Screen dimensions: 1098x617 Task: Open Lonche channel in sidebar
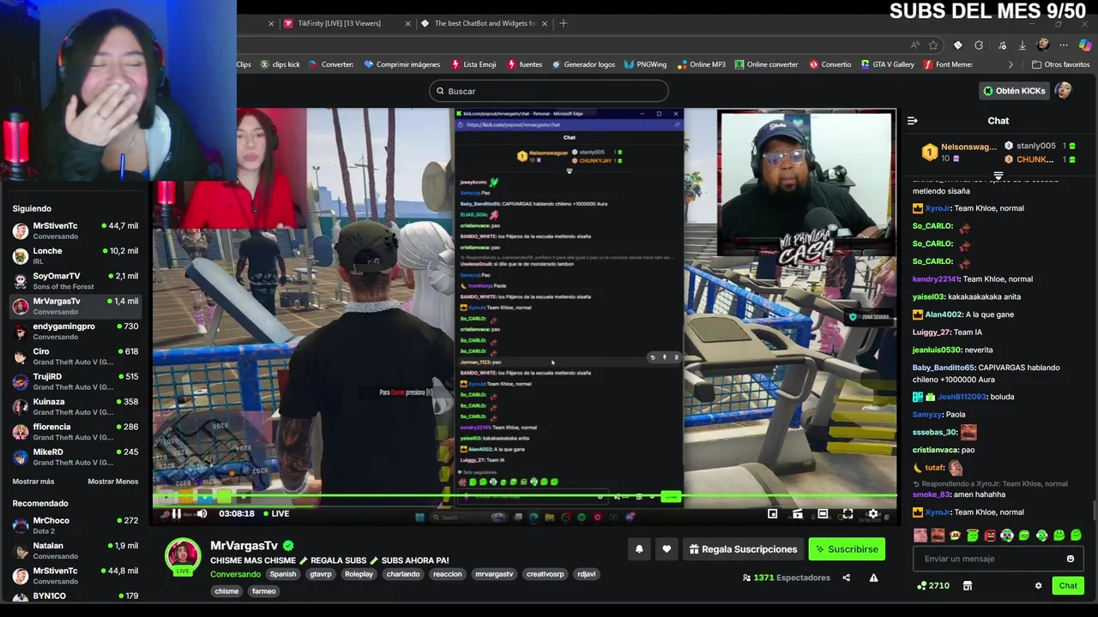tap(75, 255)
